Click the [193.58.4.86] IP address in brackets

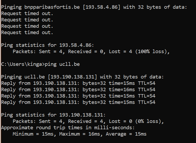(x=101, y=7)
